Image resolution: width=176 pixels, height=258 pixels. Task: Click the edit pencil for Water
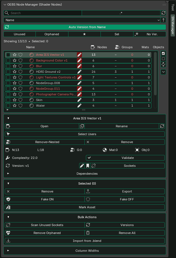pyautogui.click(x=79, y=106)
